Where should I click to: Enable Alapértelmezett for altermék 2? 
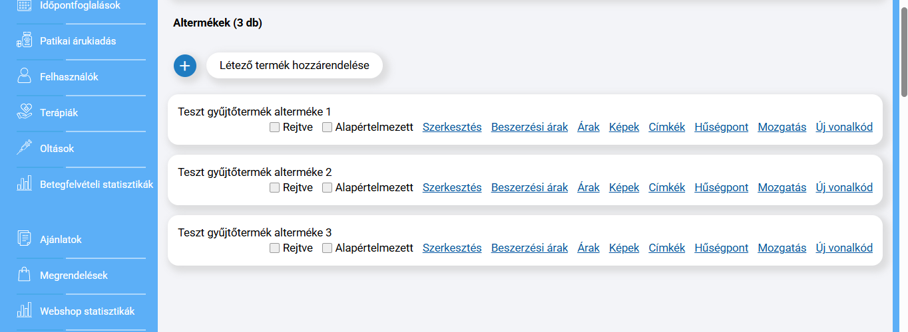point(327,188)
